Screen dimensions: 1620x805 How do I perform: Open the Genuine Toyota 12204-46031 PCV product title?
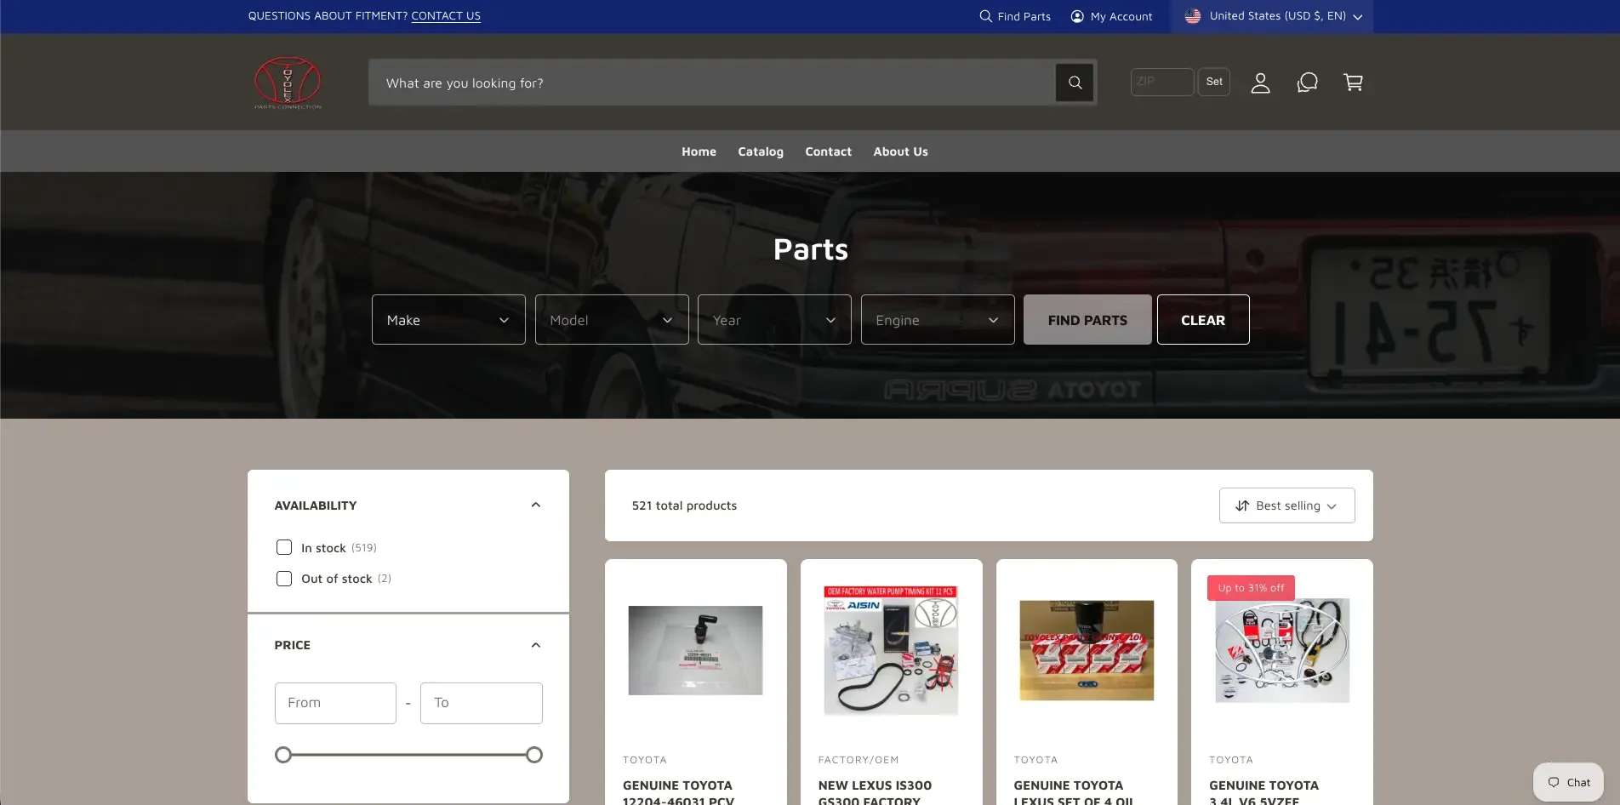tap(678, 791)
